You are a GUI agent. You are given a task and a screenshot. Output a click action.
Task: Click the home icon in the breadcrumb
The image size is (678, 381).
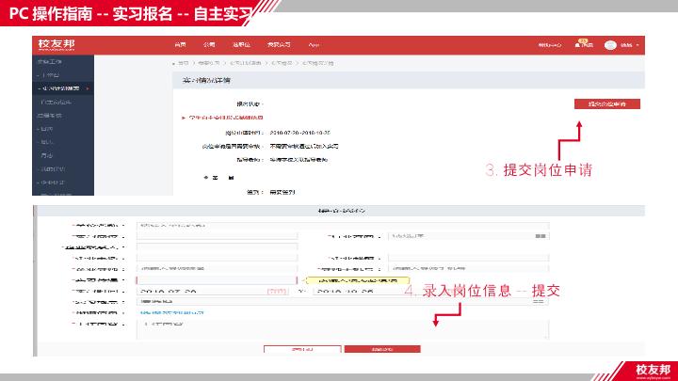(174, 61)
